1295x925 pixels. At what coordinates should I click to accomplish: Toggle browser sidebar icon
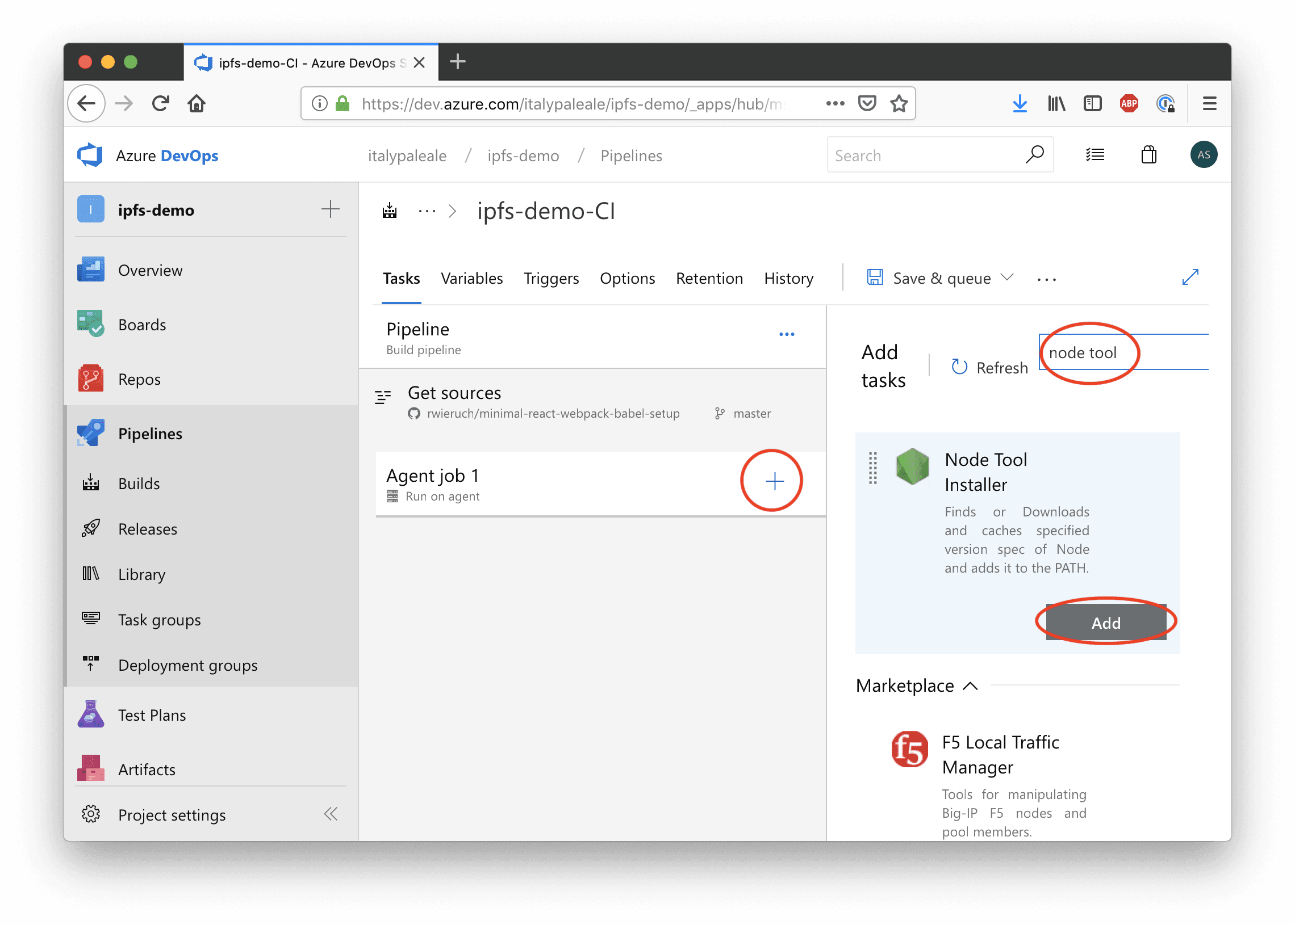pyautogui.click(x=1092, y=104)
